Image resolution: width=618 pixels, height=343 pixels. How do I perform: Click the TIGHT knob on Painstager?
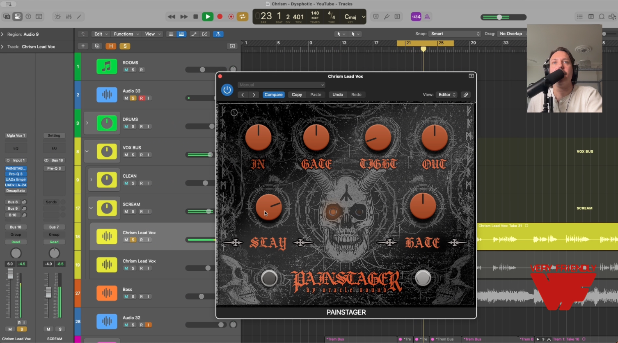coord(378,138)
